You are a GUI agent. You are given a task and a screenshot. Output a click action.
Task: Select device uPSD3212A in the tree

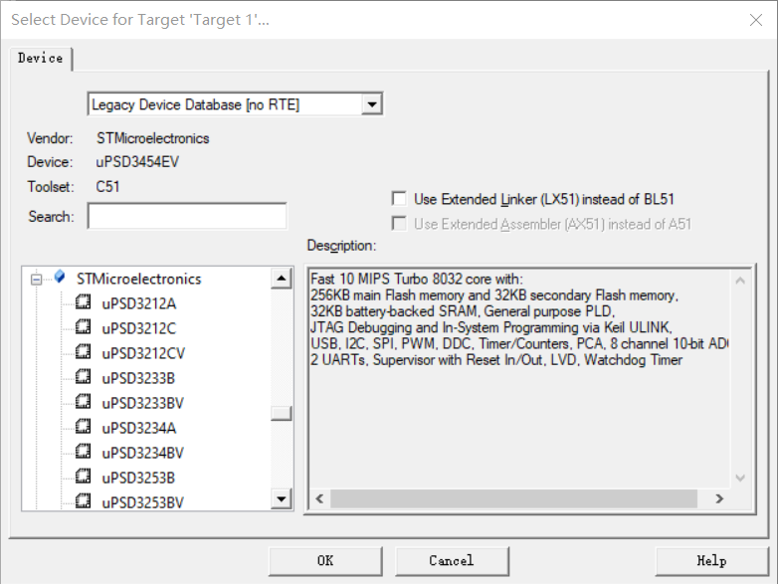tap(139, 303)
